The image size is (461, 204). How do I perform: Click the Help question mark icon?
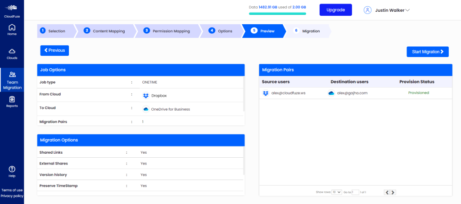point(12,169)
